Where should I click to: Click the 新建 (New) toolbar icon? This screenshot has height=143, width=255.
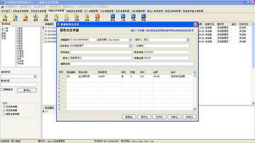(x=5, y=17)
